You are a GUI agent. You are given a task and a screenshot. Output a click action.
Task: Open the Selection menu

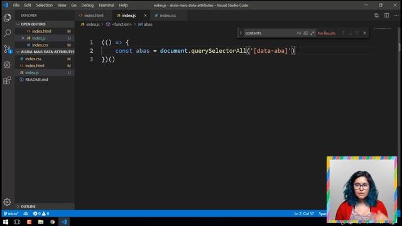(x=44, y=5)
